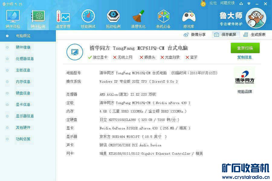Click 微博分享 share text

tap(198, 35)
